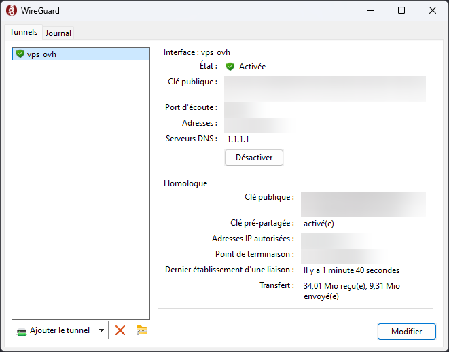Image resolution: width=449 pixels, height=352 pixels.
Task: Click the green shield icon beside vps_ovh
Action: [20, 54]
